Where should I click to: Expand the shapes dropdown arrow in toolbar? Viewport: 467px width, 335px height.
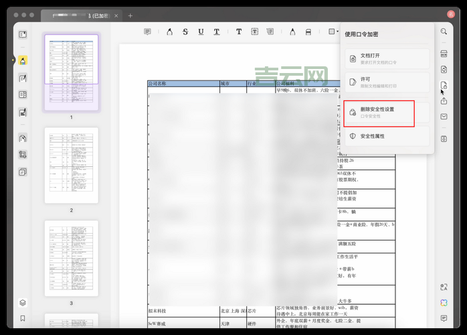pos(337,31)
